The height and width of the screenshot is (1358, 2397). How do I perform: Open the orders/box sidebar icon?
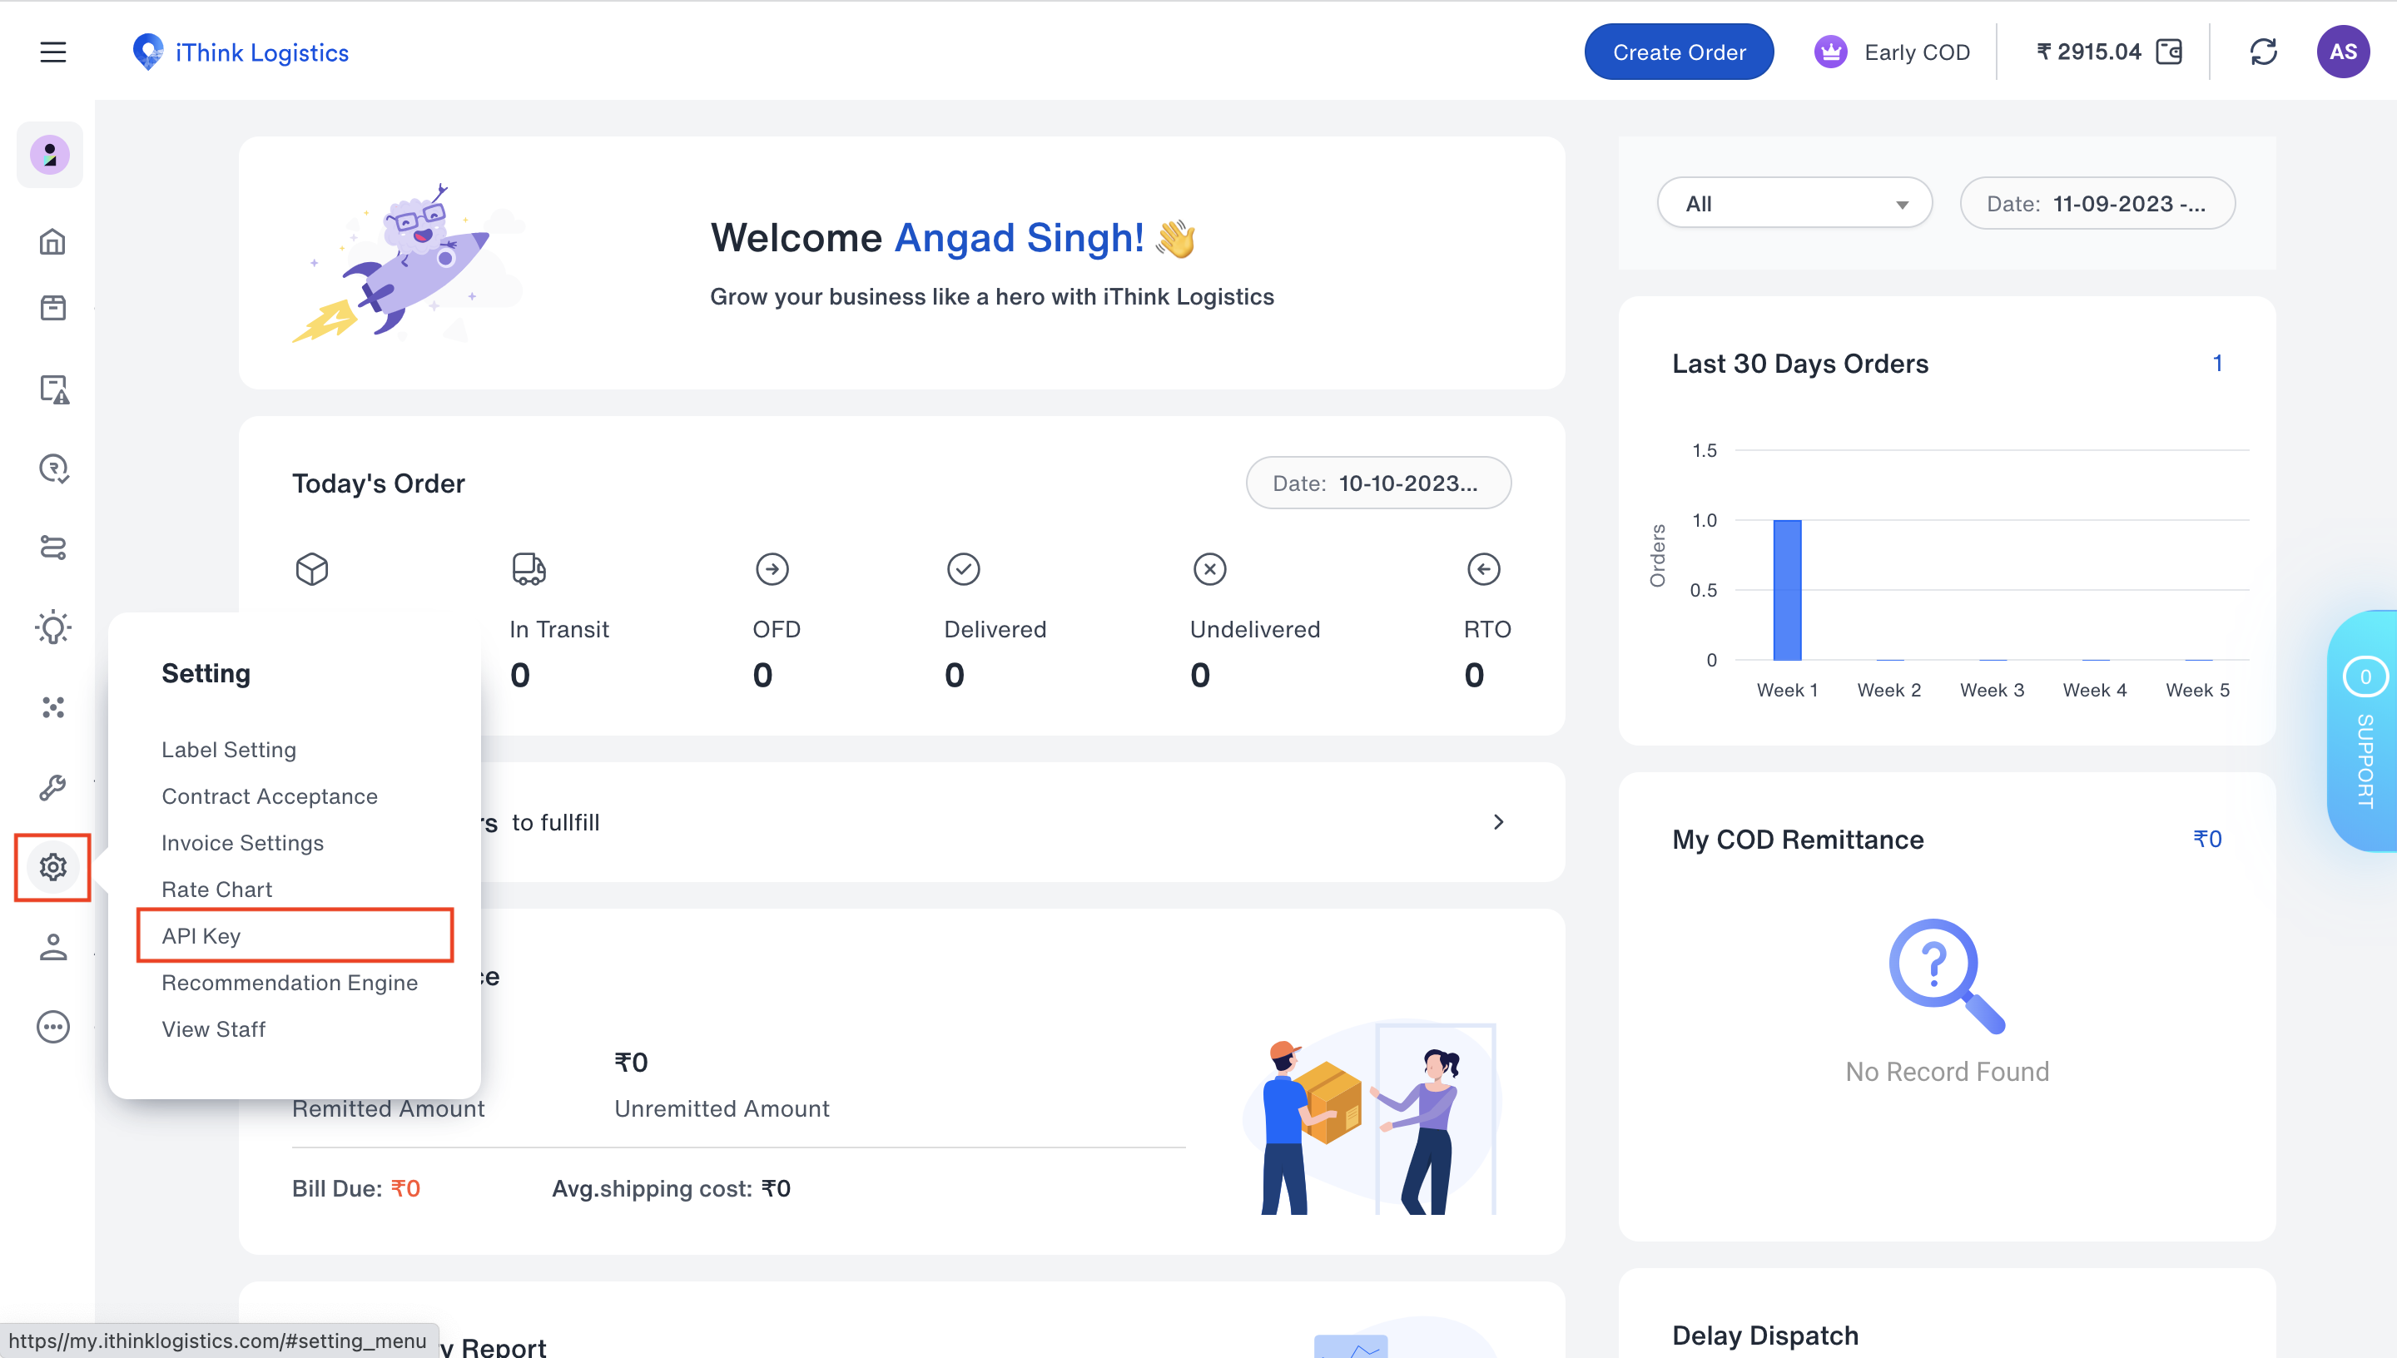pos(51,308)
